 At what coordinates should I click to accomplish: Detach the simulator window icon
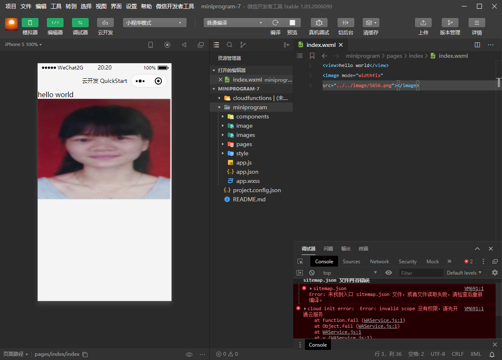pos(201,45)
